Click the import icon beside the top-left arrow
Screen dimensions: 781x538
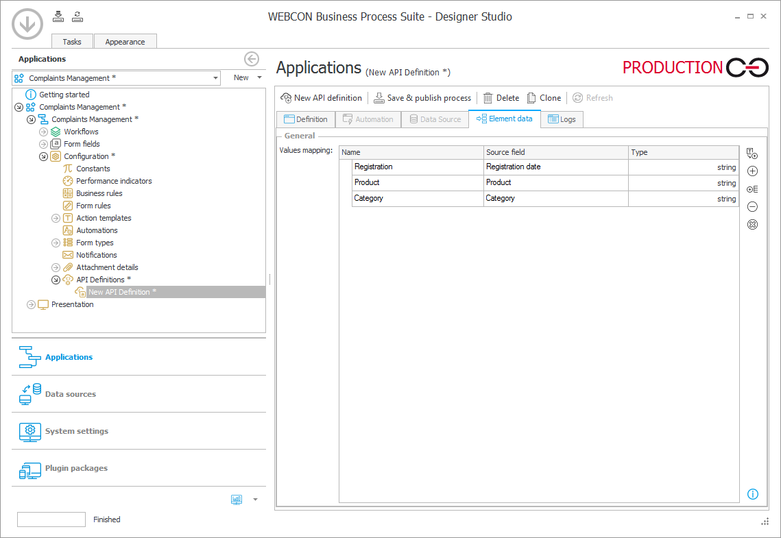(x=58, y=16)
